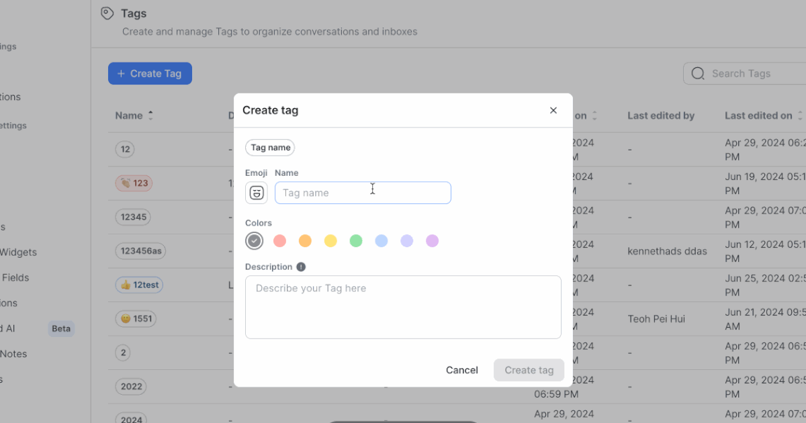Click inside the Tag name input field
This screenshot has height=423, width=806.
click(x=363, y=193)
